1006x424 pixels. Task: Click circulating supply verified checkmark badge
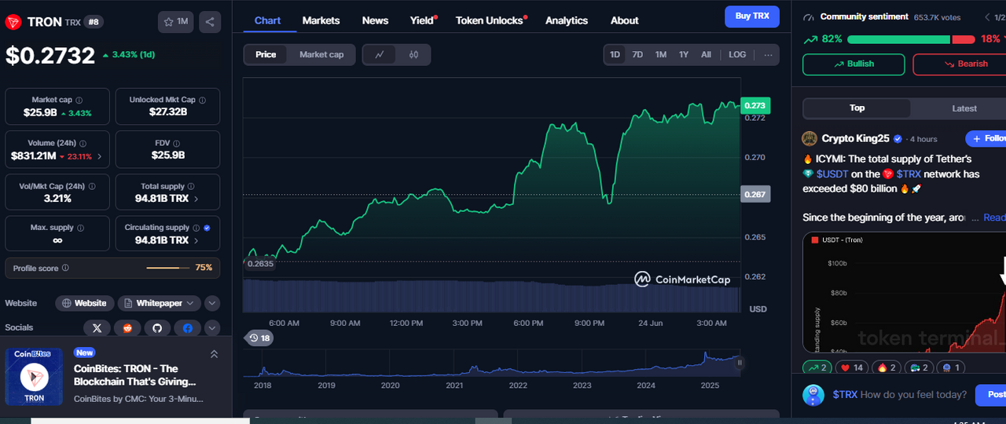pyautogui.click(x=207, y=228)
